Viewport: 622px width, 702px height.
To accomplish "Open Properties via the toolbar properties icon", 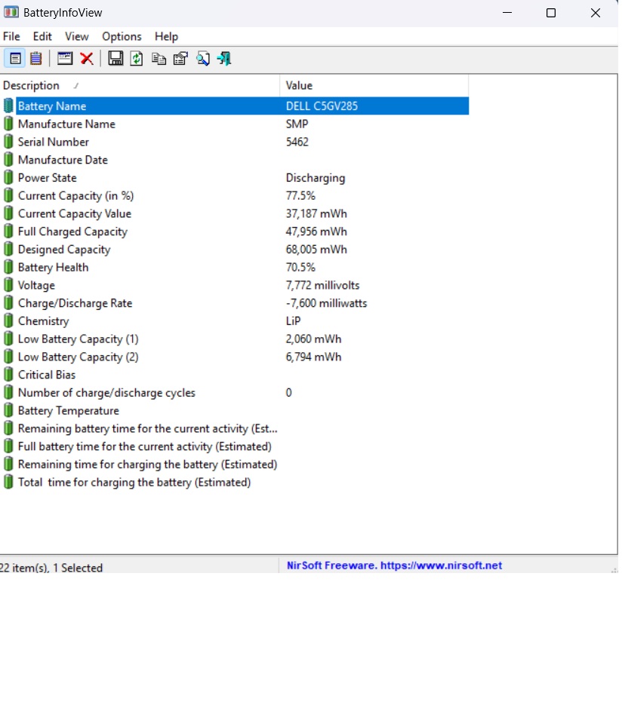I will (180, 59).
